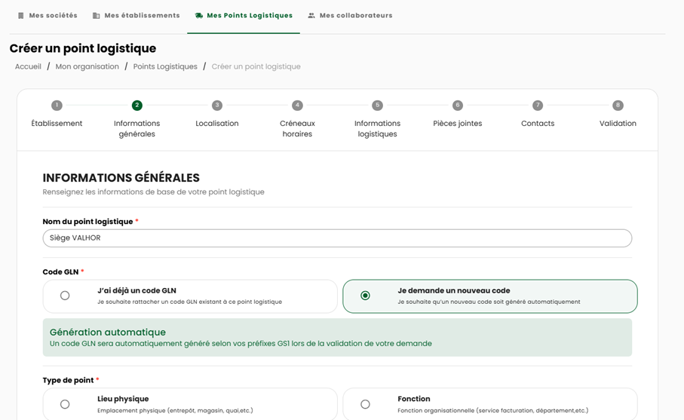684x420 pixels.
Task: Open step 5 circle for Informations logistiques
Action: coord(377,105)
